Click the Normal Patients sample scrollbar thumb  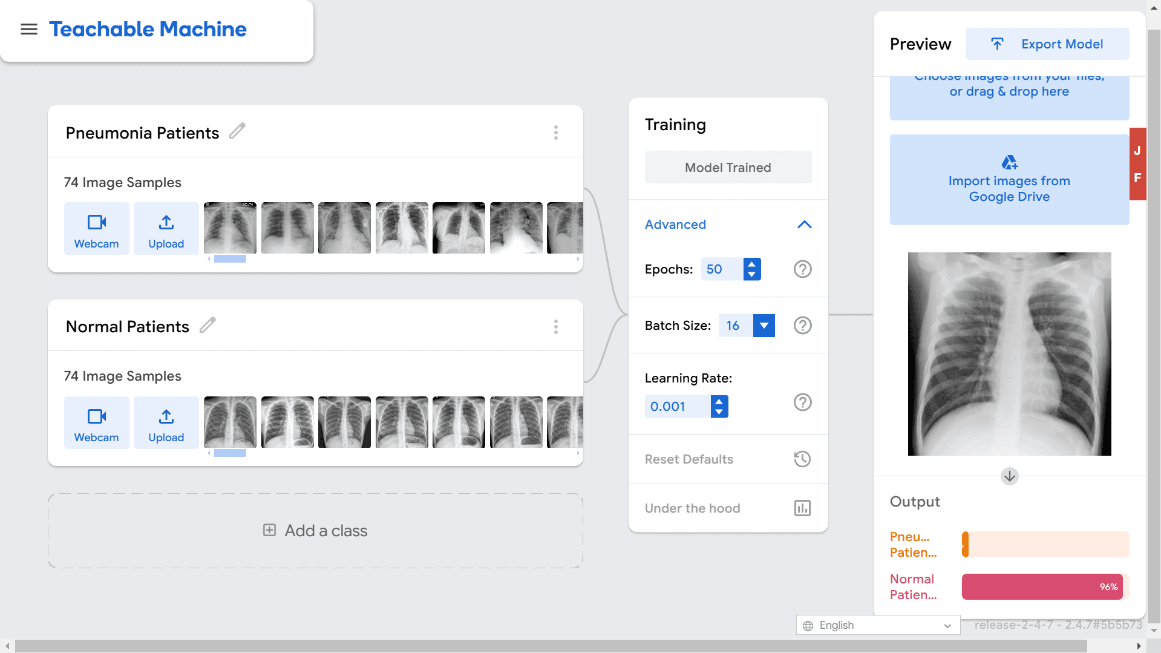click(x=230, y=453)
